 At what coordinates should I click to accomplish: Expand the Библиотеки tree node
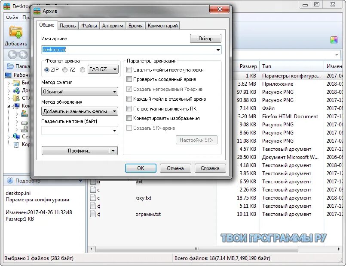click(x=9, y=84)
